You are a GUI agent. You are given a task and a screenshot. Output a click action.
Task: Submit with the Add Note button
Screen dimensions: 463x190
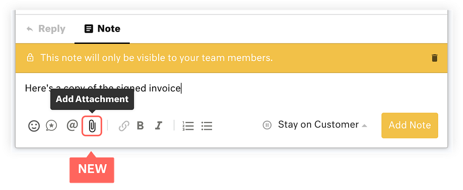pos(410,125)
